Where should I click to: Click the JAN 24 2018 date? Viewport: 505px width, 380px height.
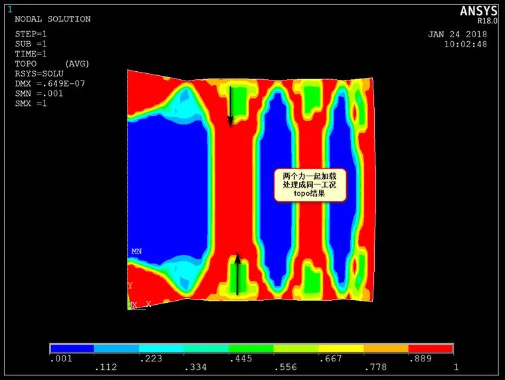[457, 34]
